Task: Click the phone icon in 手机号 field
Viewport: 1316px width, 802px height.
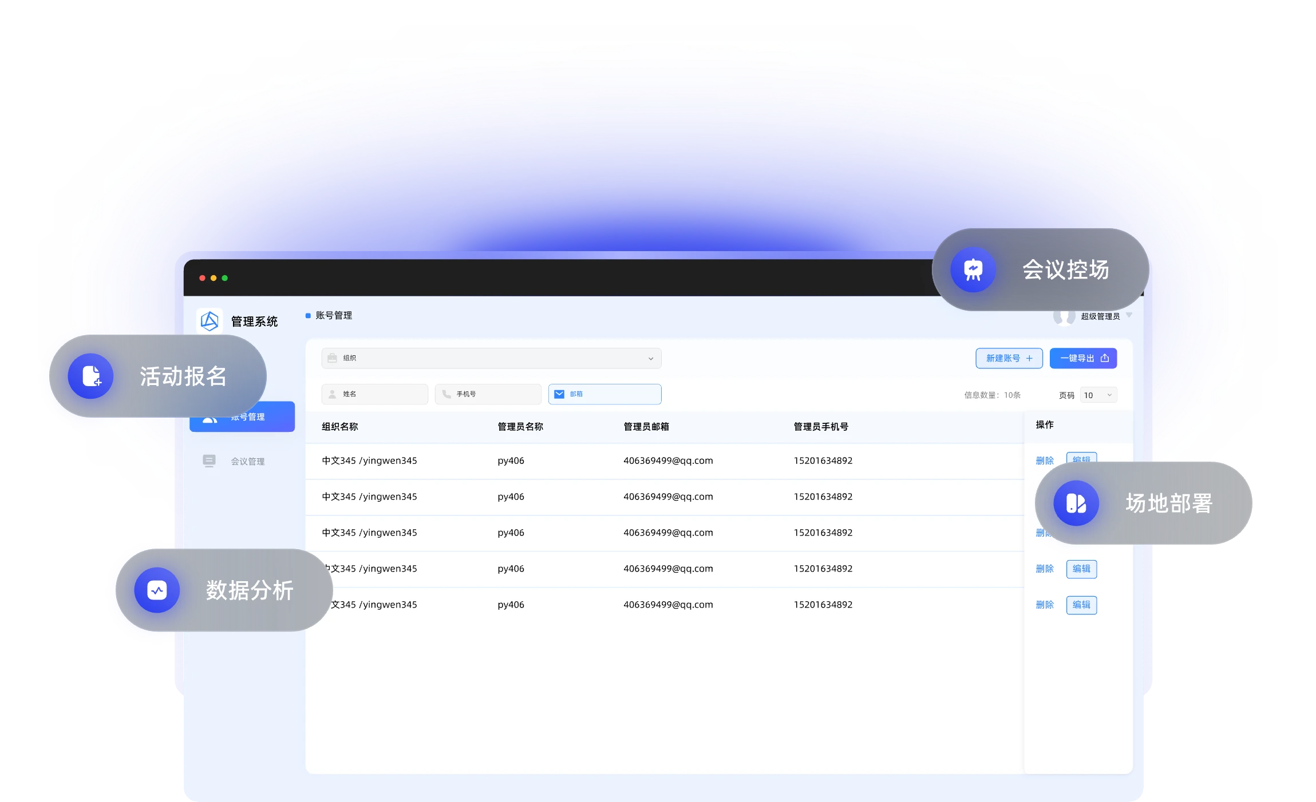Action: (446, 394)
